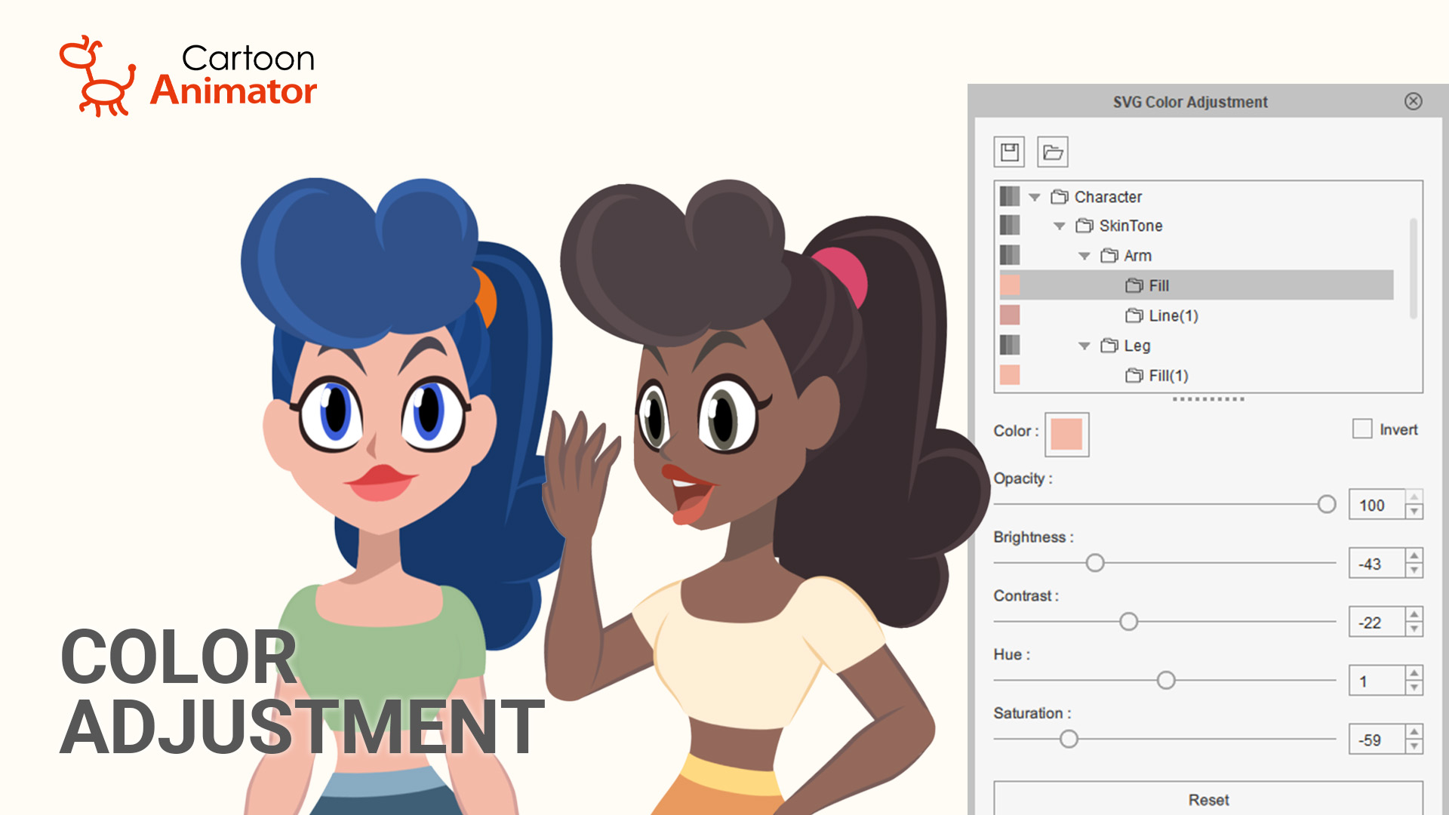Click the Cartoon Animator logo

coord(189,75)
